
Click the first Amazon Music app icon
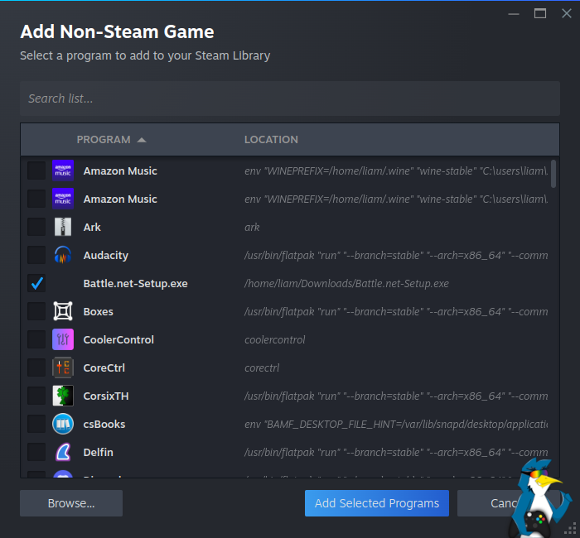point(63,171)
